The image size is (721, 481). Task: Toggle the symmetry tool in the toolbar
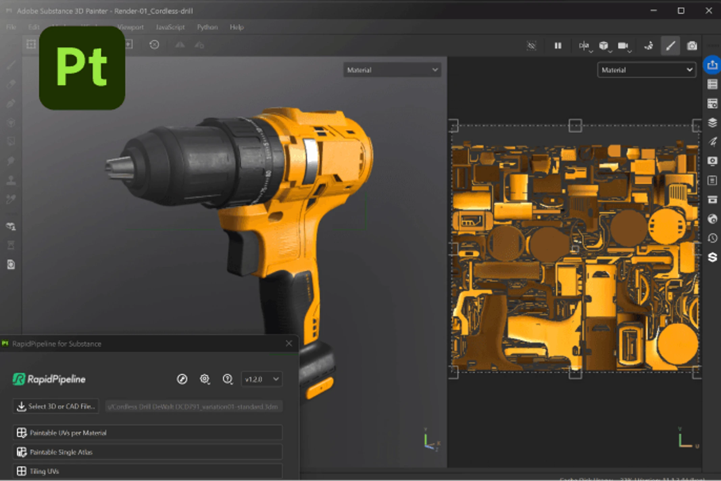click(x=583, y=46)
